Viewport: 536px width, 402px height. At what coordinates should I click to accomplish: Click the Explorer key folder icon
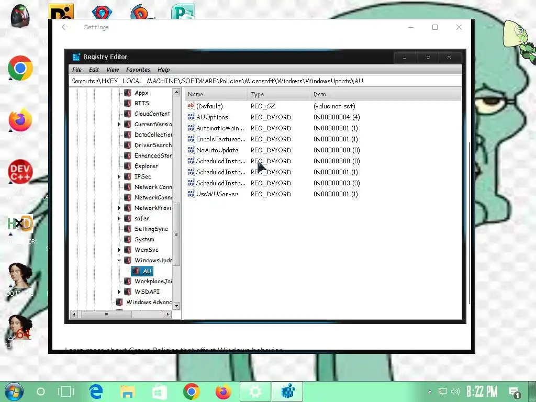128,166
